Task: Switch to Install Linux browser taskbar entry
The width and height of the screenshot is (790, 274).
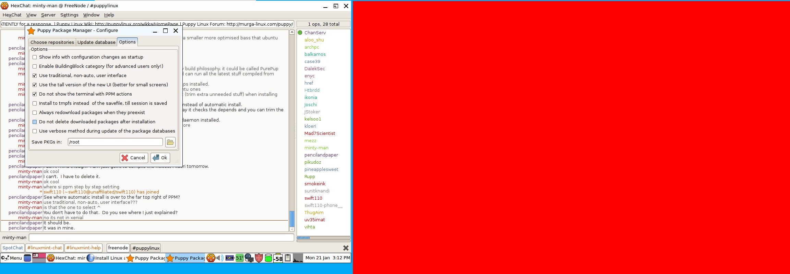Action: 106,258
